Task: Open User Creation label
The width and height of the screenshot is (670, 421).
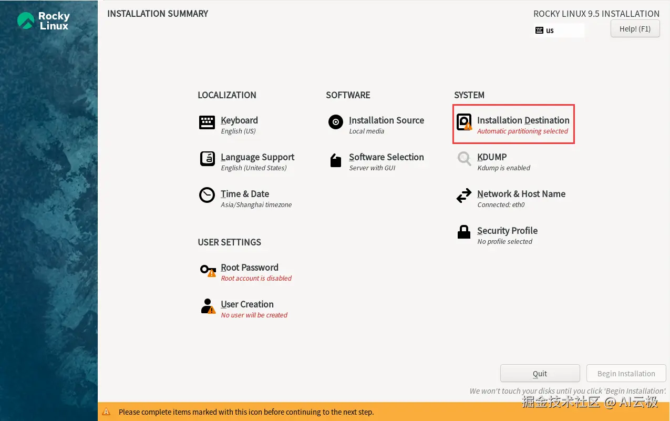Action: click(x=247, y=304)
